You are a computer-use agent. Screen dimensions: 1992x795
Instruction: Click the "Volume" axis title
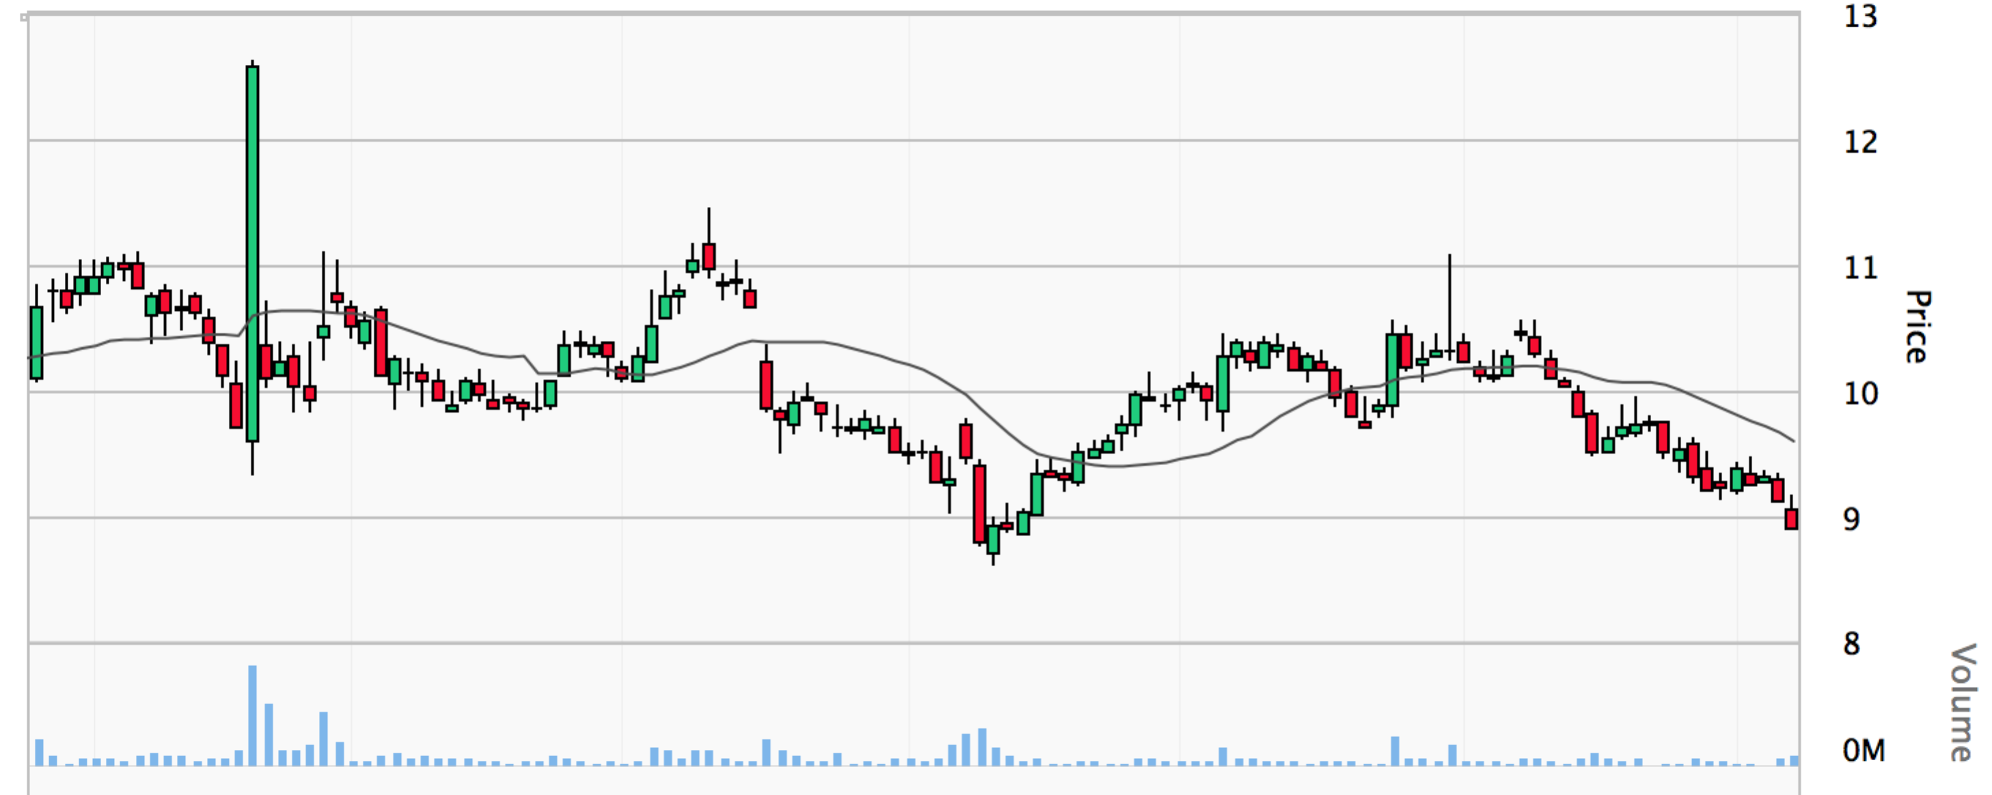[1961, 702]
